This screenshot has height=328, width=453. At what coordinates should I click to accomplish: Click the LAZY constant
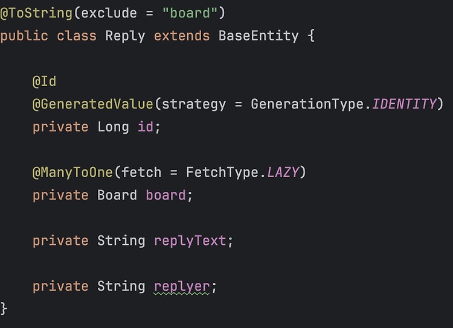pos(283,172)
